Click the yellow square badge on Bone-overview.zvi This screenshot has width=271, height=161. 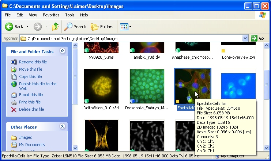[223, 51]
